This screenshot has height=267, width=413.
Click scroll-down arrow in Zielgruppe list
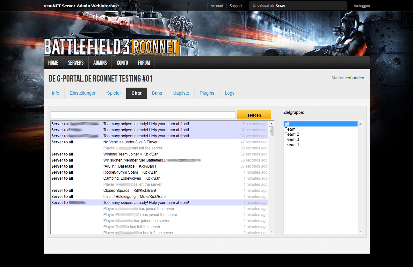(360, 231)
